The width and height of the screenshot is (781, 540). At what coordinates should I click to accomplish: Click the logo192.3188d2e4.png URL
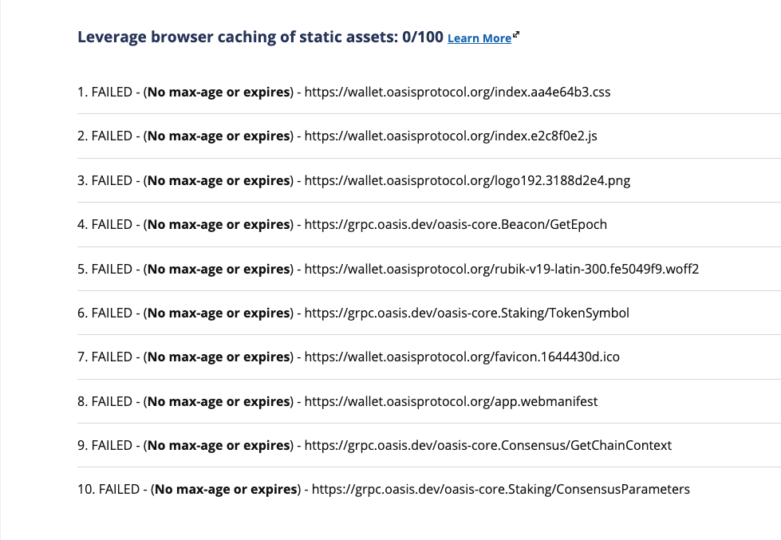click(467, 180)
